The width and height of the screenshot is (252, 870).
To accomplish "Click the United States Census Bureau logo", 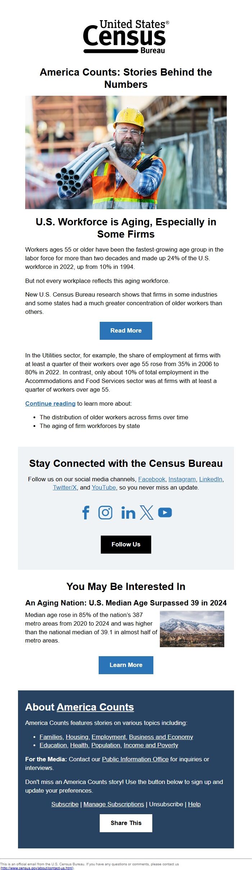I will 126,37.
